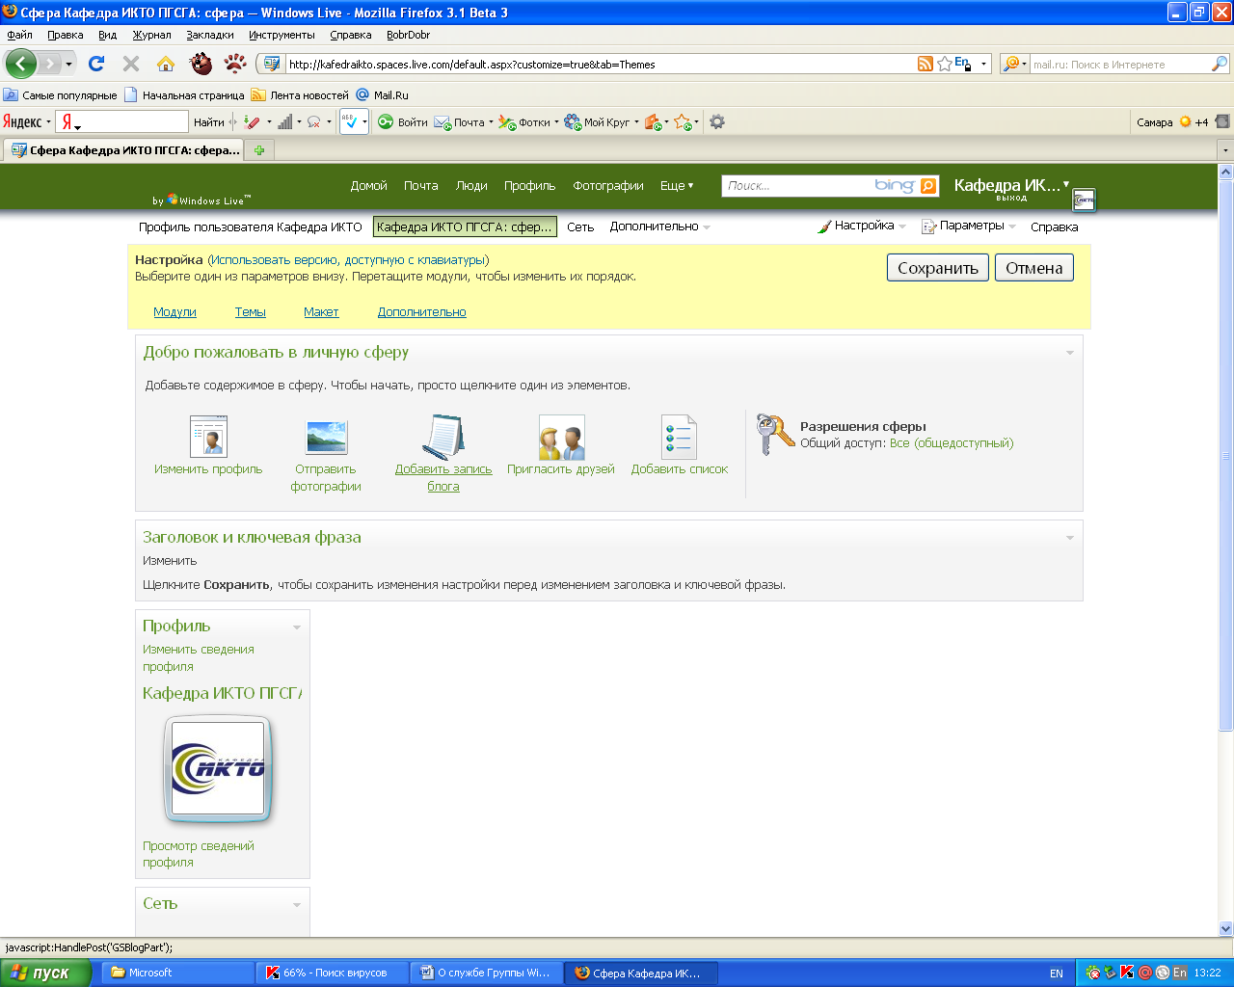
Task: Click Отправить фотографии landscape icon
Action: 326,437
